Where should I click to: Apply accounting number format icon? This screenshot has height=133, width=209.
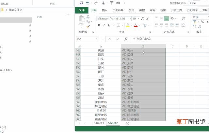pos(195,22)
